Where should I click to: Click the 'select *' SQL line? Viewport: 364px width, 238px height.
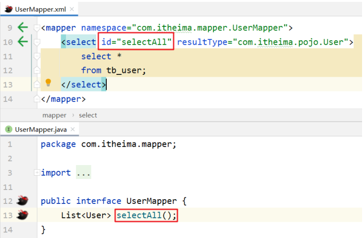[x=101, y=56]
